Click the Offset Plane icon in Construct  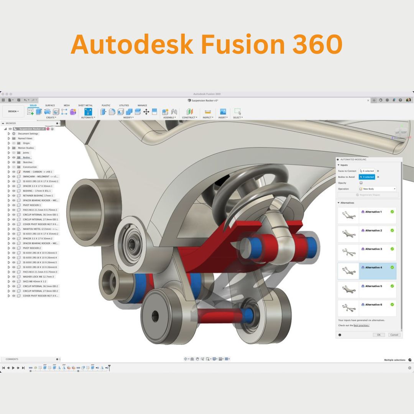click(x=190, y=112)
